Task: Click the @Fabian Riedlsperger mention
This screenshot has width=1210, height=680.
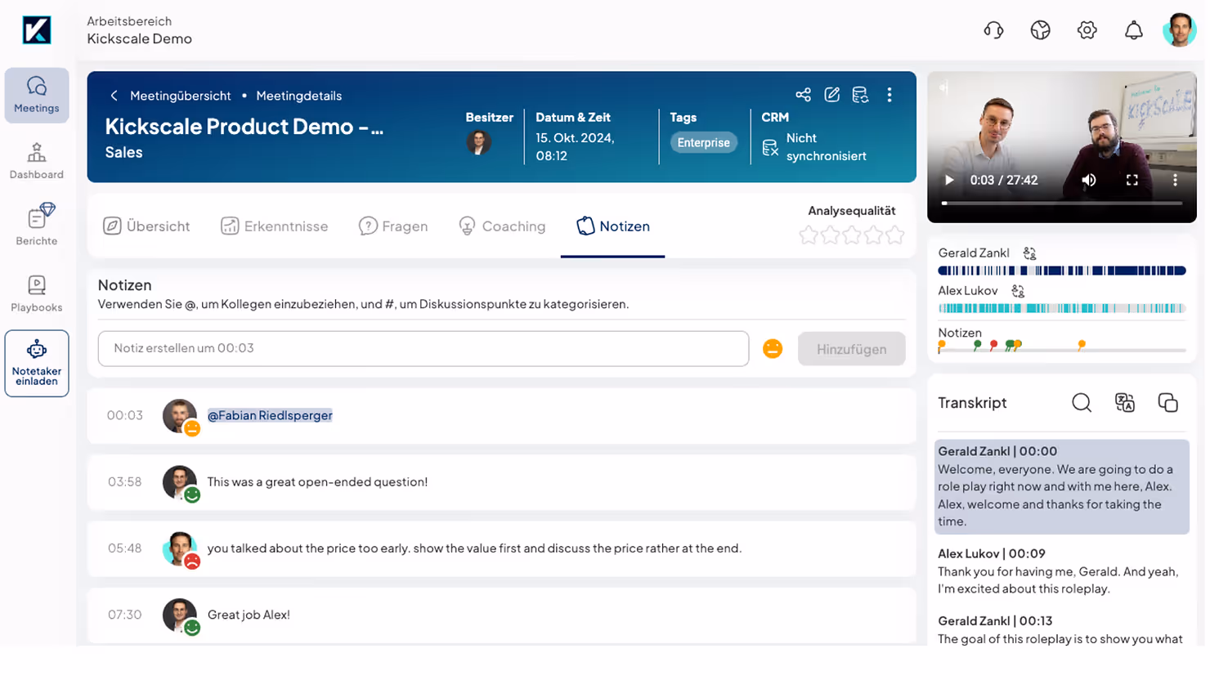Action: click(x=270, y=415)
